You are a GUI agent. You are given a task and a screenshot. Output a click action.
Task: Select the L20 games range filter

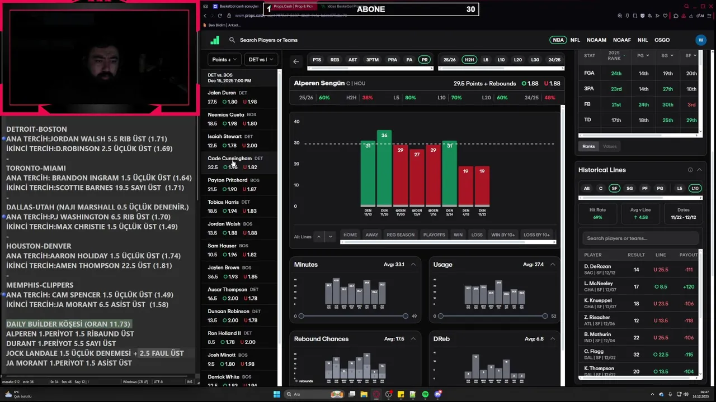tap(518, 60)
